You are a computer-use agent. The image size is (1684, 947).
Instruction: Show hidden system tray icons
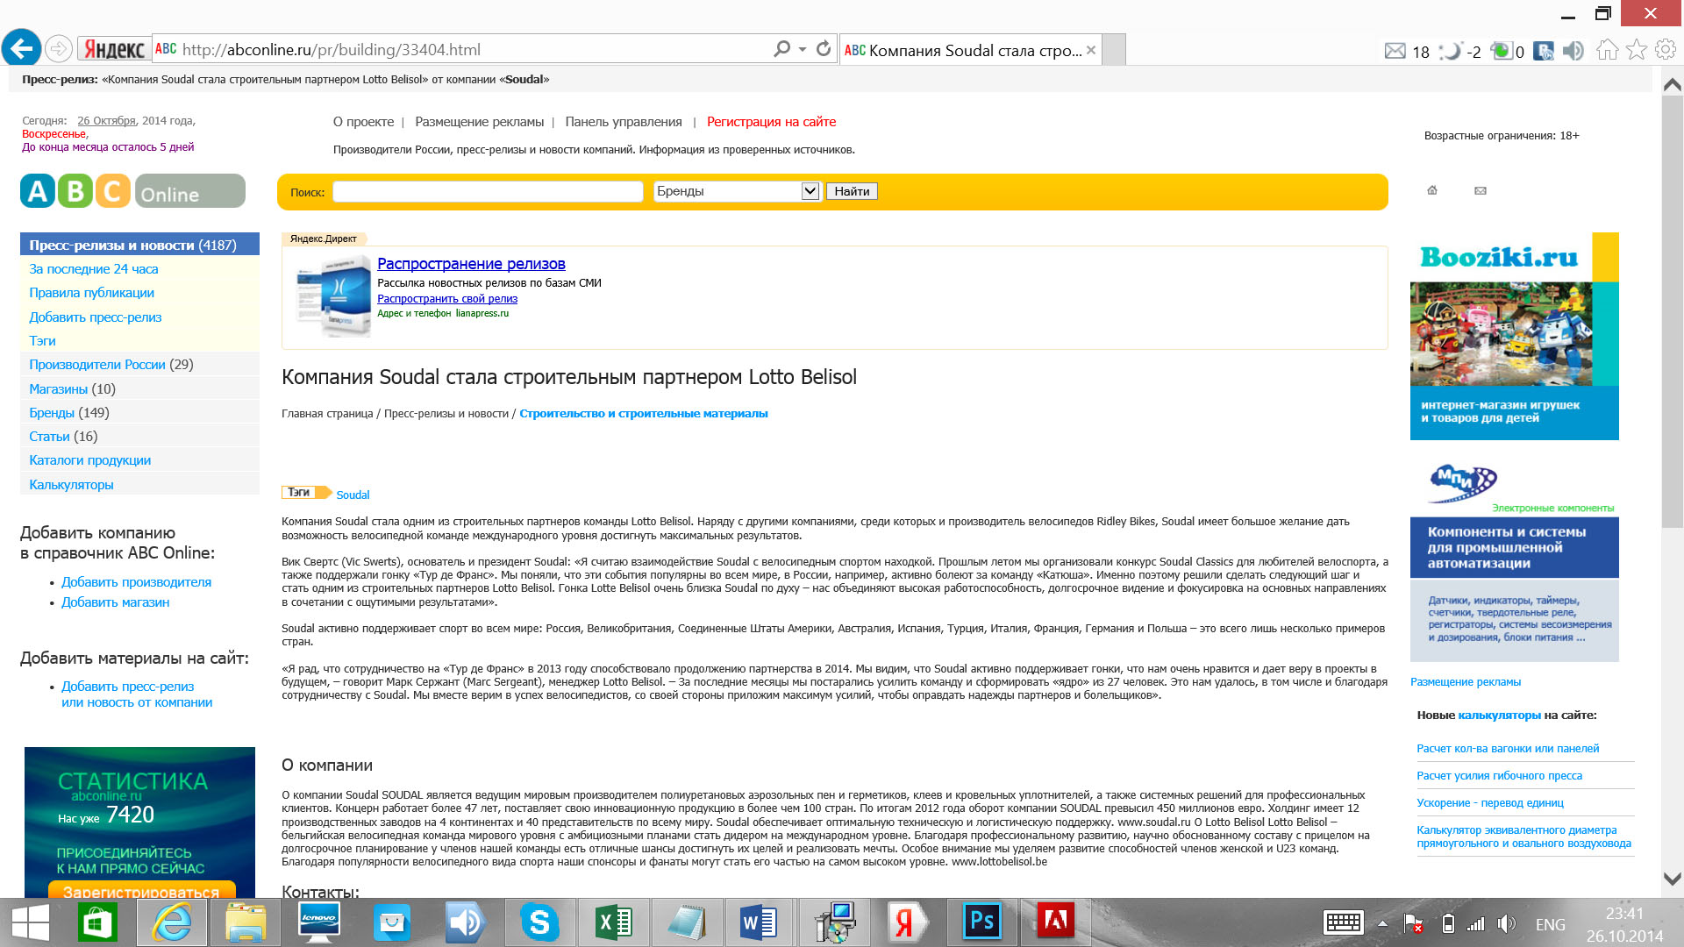pyautogui.click(x=1383, y=923)
